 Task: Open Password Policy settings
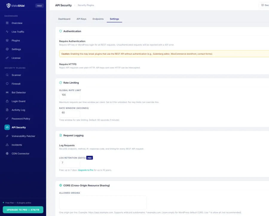(20, 118)
